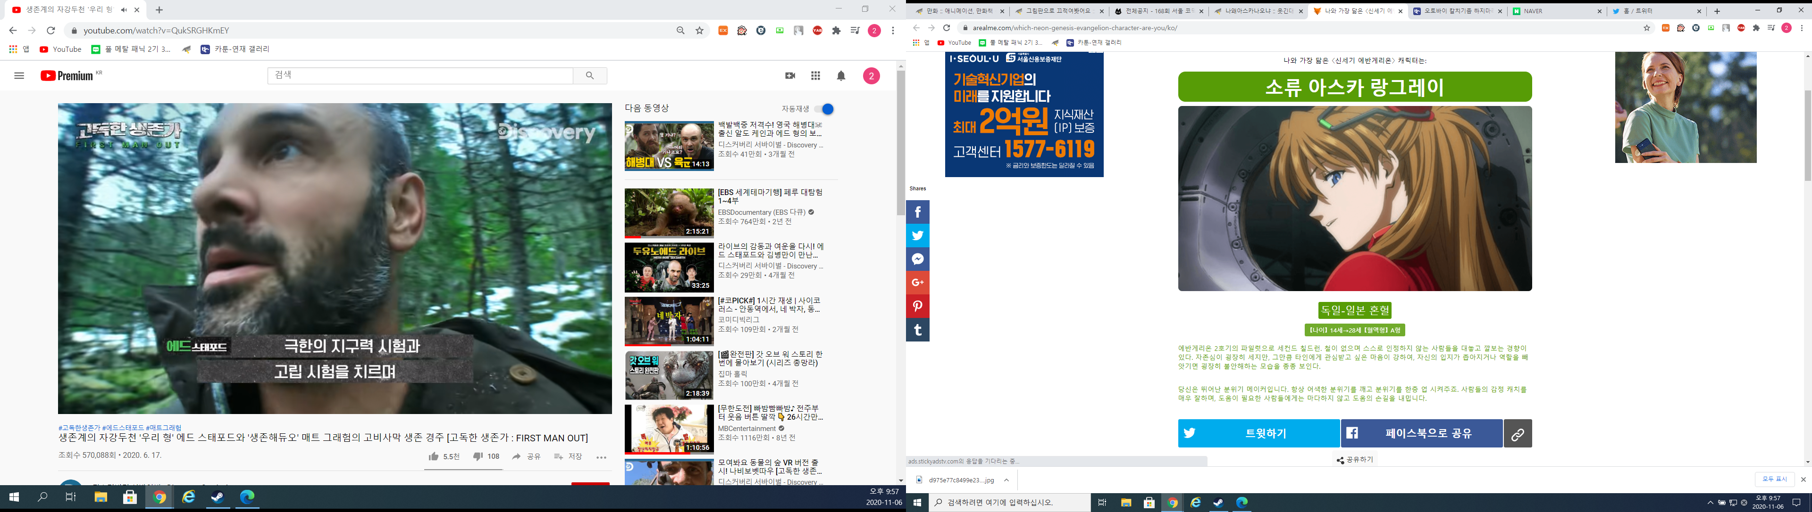This screenshot has height=512, width=1812.
Task: Open YouTube notifications bell
Action: coord(841,76)
